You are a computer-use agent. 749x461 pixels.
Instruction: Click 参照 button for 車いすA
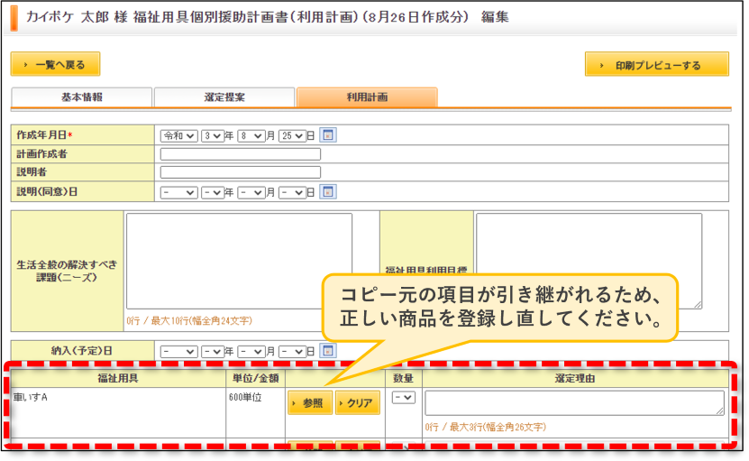point(310,402)
